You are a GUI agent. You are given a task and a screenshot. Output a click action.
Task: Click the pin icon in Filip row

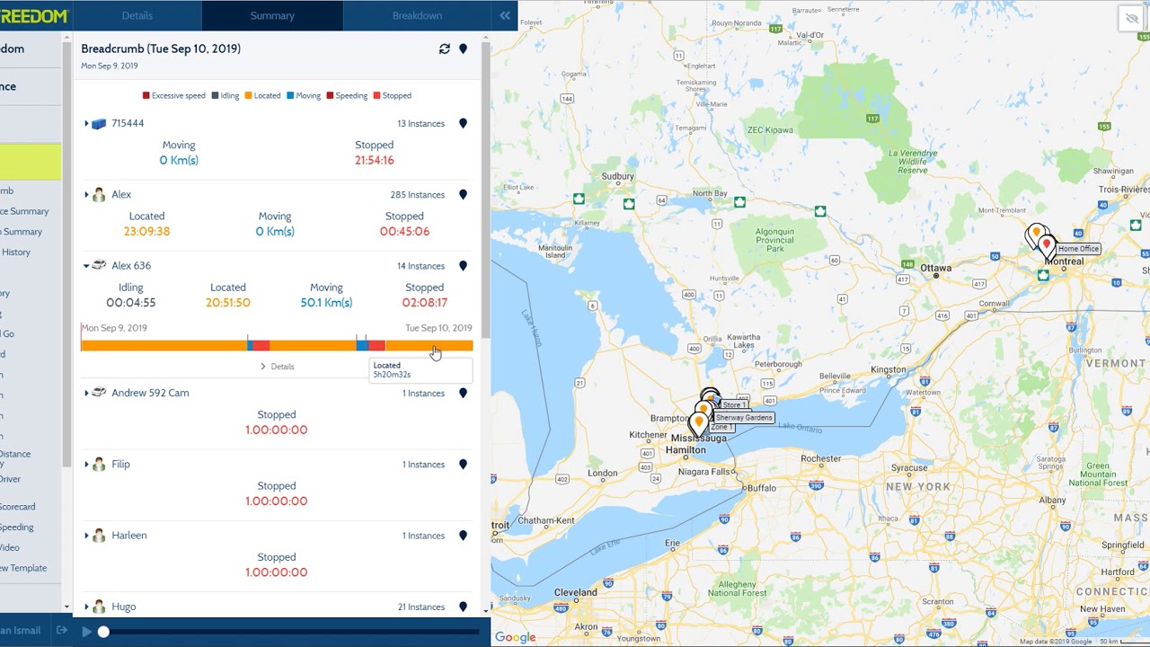click(x=463, y=465)
